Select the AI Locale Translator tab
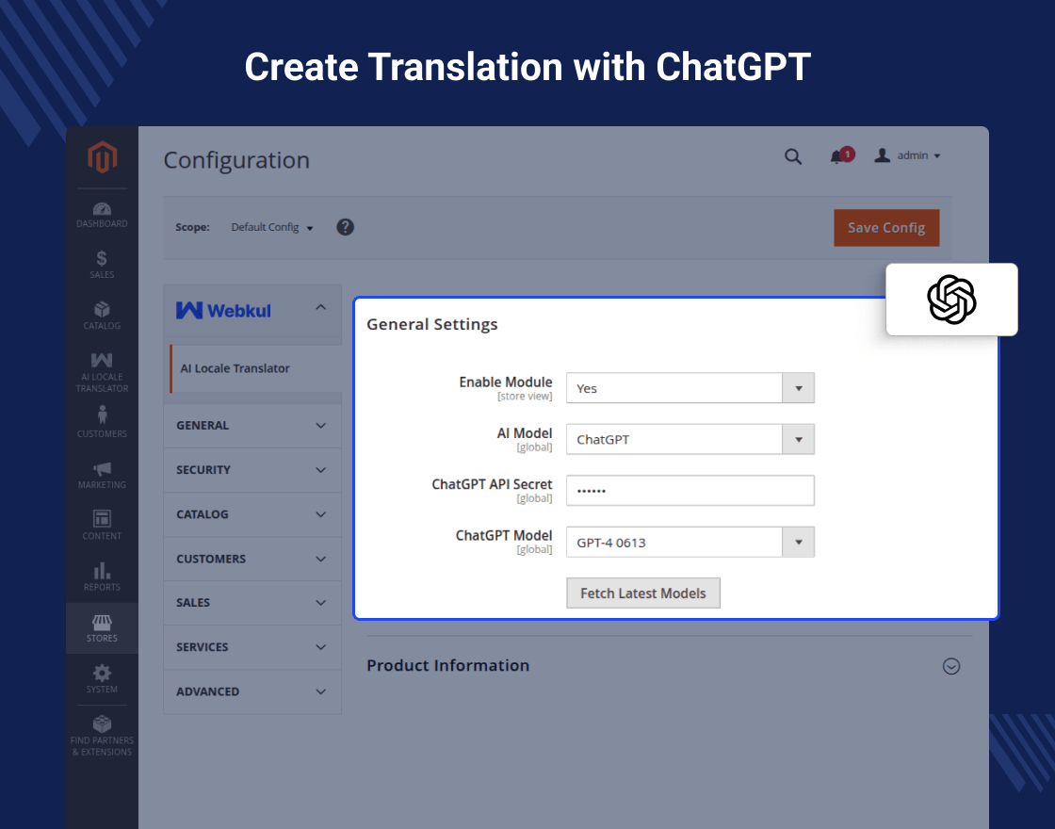The height and width of the screenshot is (829, 1055). coord(235,368)
